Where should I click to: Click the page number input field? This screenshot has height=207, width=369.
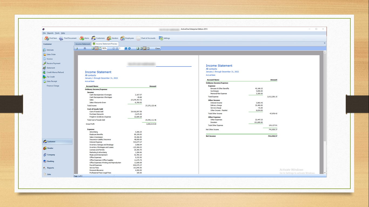coord(121,49)
